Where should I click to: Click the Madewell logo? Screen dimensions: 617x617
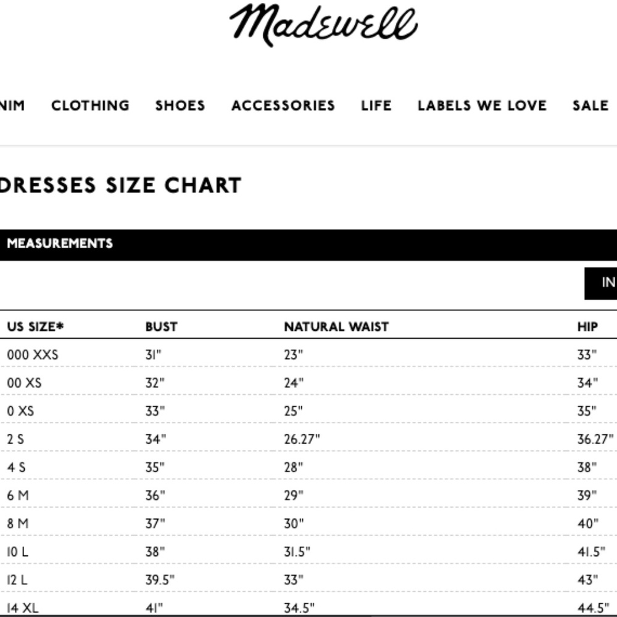[x=323, y=25]
